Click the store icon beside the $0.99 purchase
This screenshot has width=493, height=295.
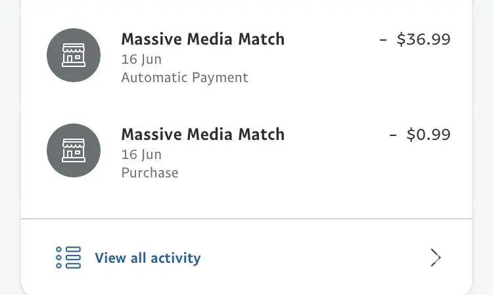[74, 150]
